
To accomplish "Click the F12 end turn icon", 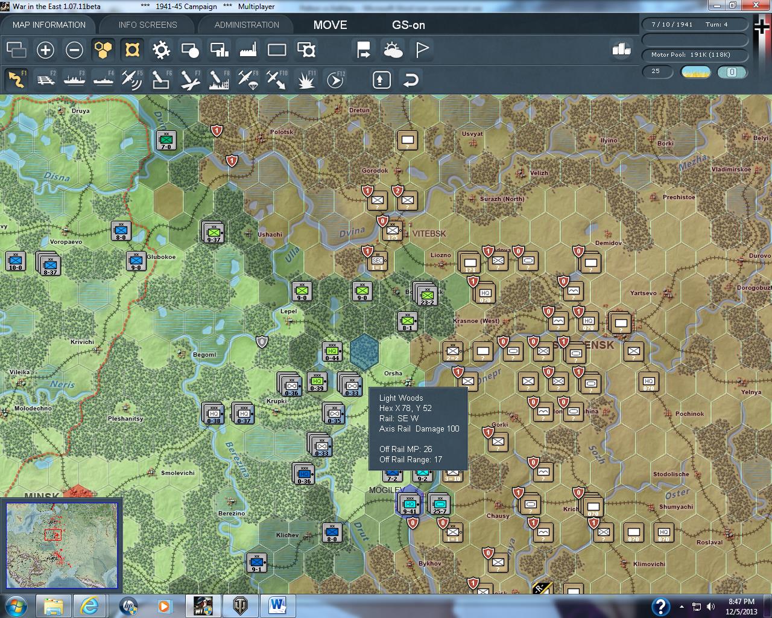I will [x=335, y=80].
